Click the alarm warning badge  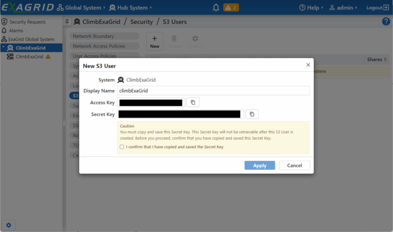click(x=231, y=7)
